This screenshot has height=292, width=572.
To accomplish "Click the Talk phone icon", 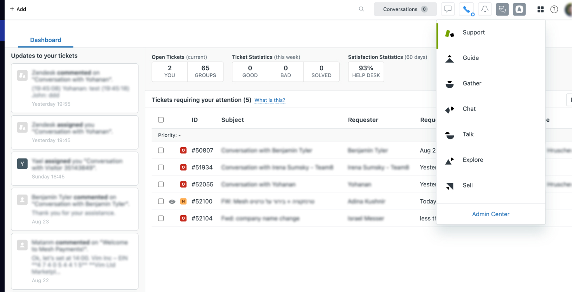I will point(466,9).
